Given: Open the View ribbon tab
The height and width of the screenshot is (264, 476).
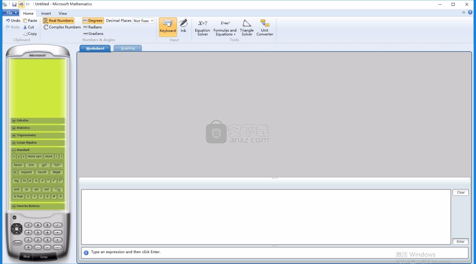Looking at the screenshot, I should point(63,13).
